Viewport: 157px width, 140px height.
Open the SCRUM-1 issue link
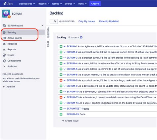click(72, 46)
